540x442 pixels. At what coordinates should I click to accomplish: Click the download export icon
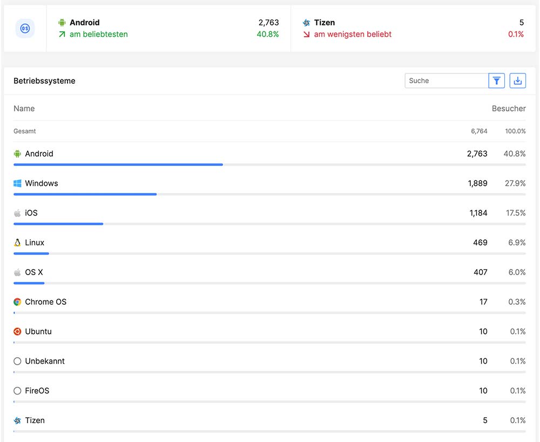[x=517, y=81]
